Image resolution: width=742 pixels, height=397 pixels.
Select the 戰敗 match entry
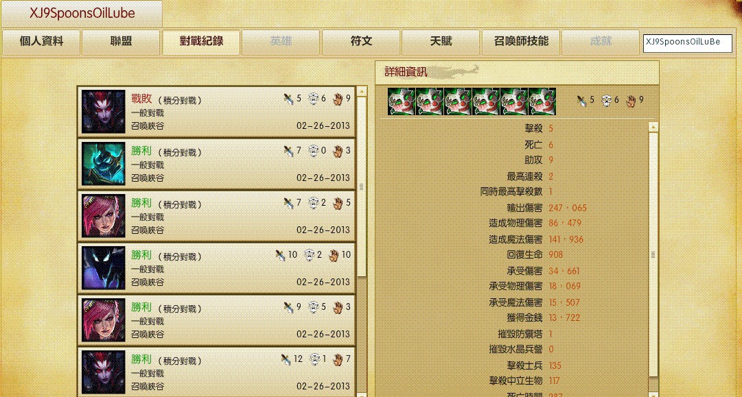point(216,112)
